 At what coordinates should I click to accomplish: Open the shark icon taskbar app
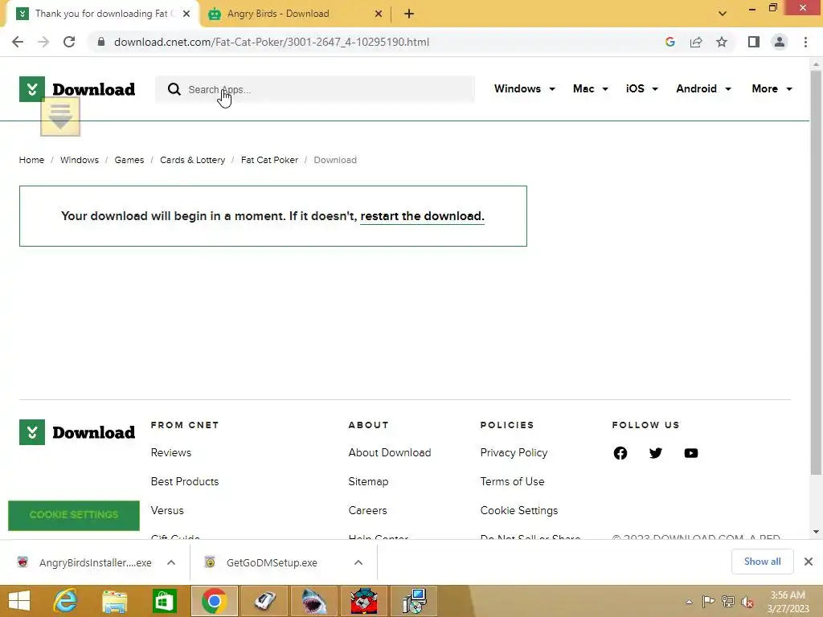[314, 601]
